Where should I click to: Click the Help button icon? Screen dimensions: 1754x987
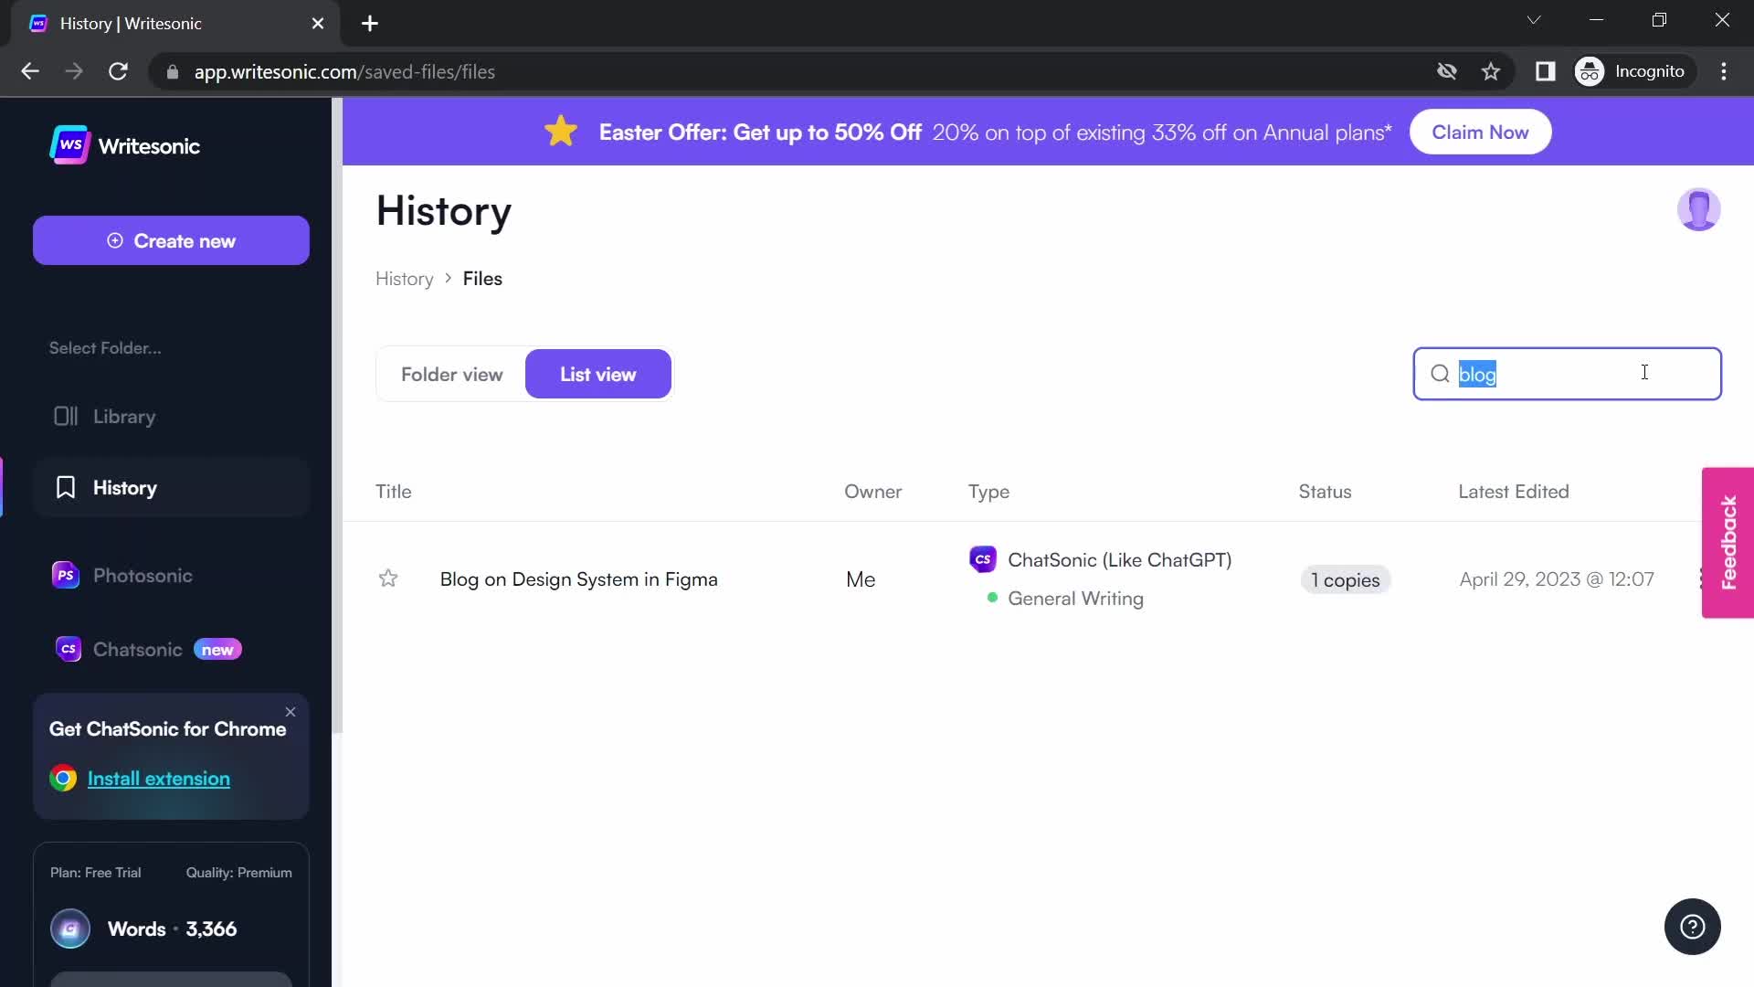point(1691,927)
